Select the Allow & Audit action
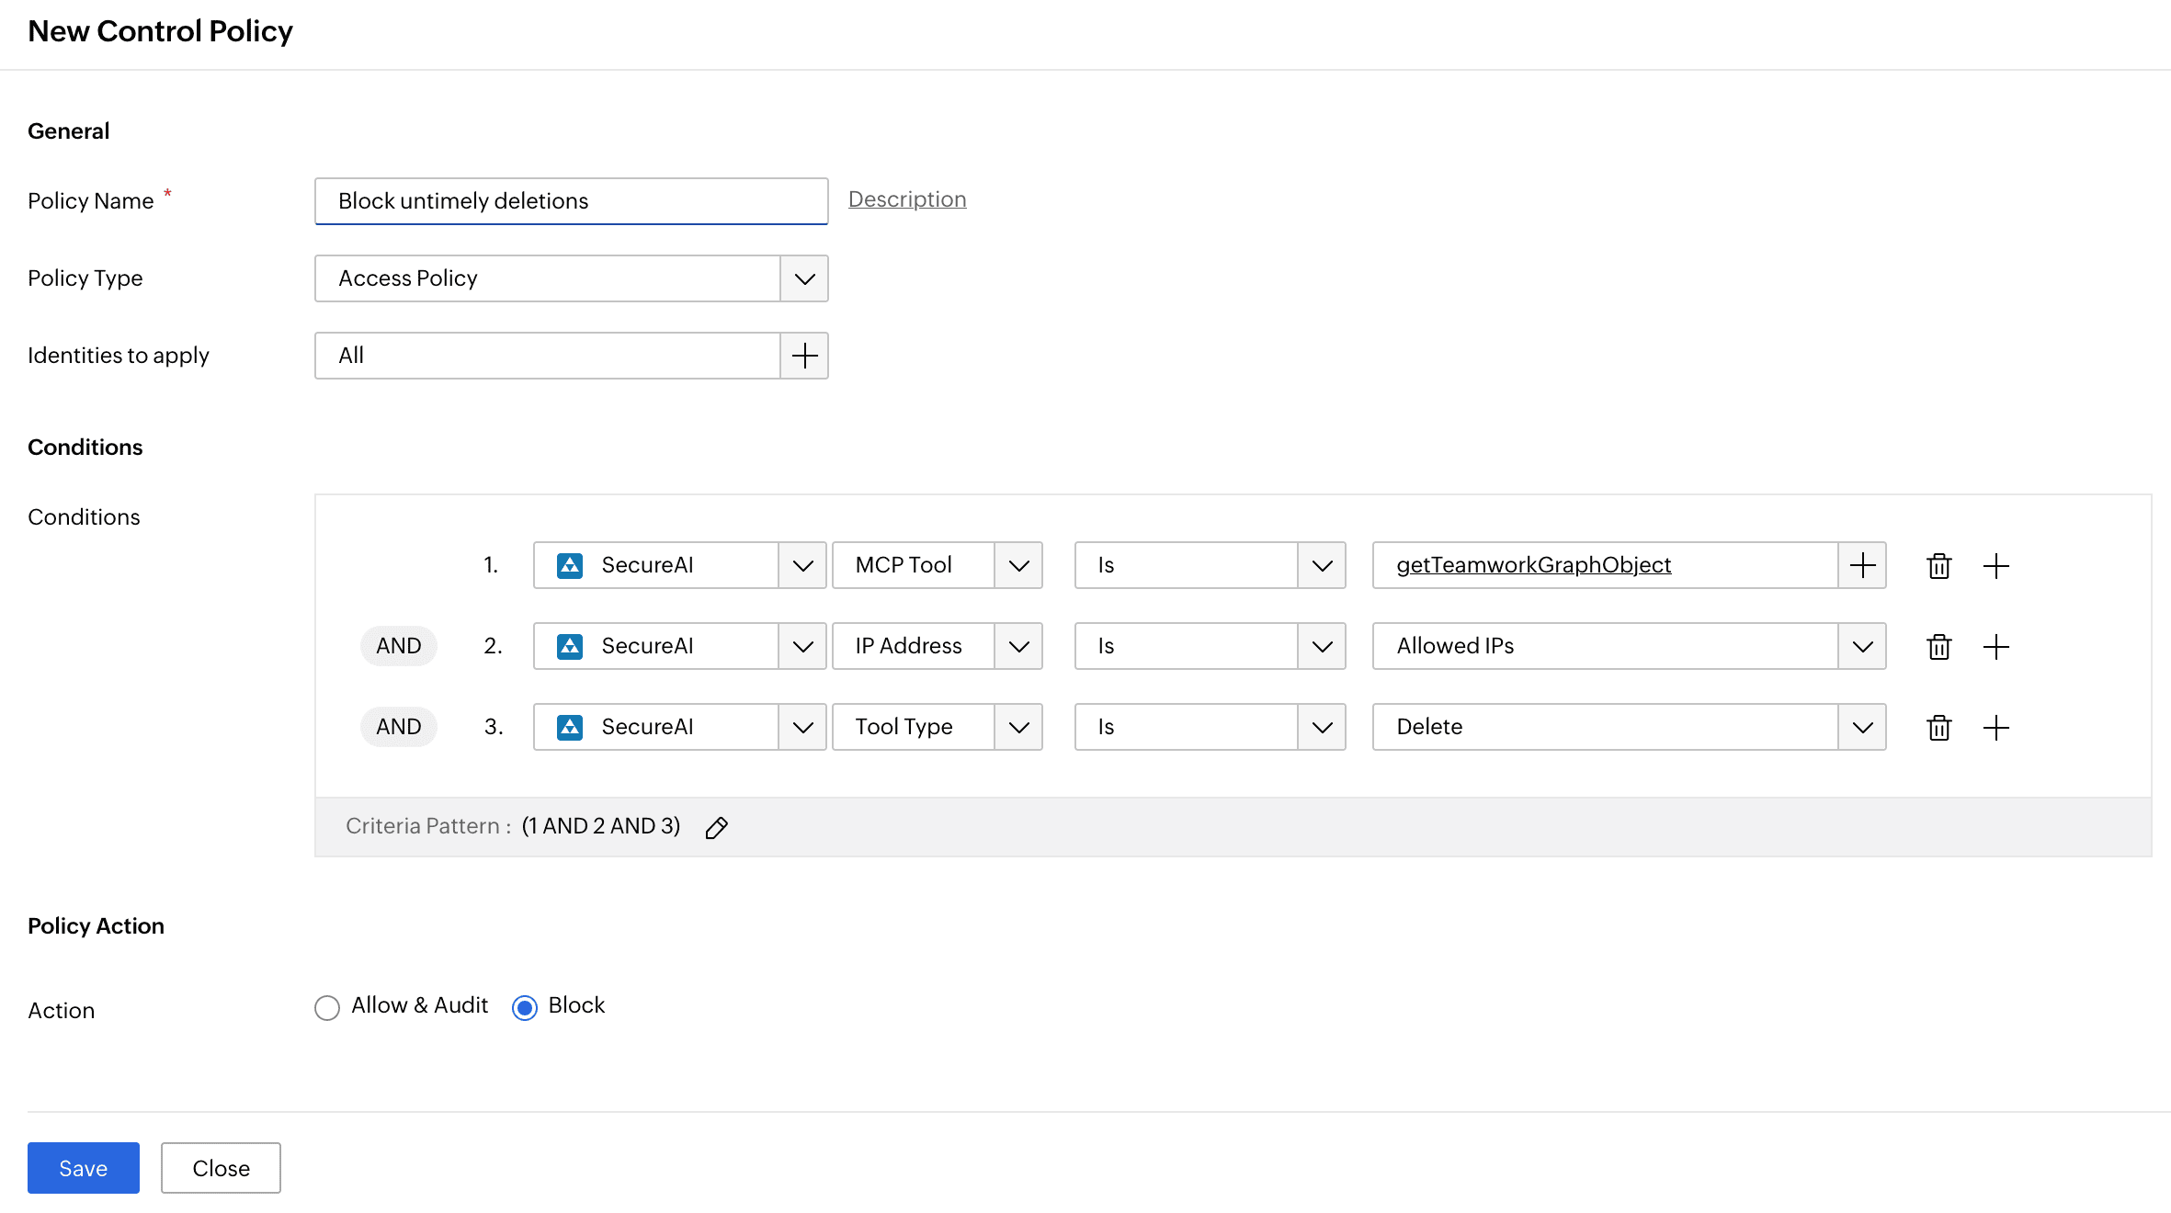 pos(326,1007)
